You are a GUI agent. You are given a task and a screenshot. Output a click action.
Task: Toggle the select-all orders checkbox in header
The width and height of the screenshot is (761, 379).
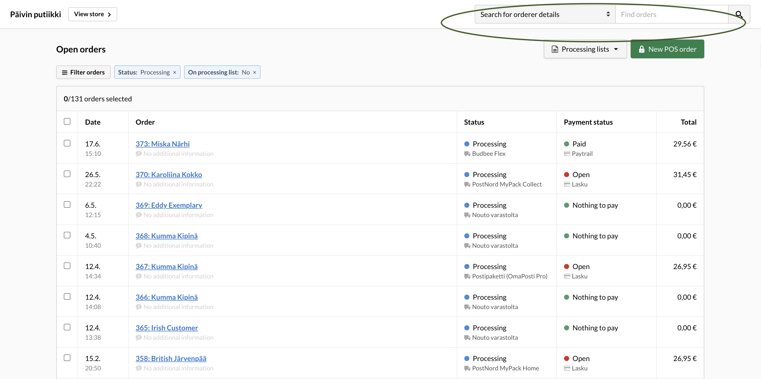67,122
